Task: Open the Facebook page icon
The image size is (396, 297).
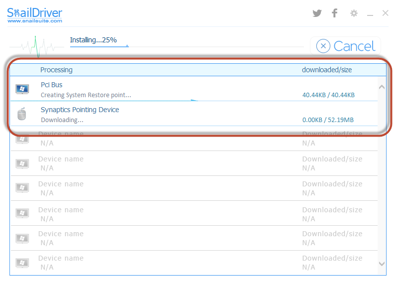Action: tap(335, 13)
